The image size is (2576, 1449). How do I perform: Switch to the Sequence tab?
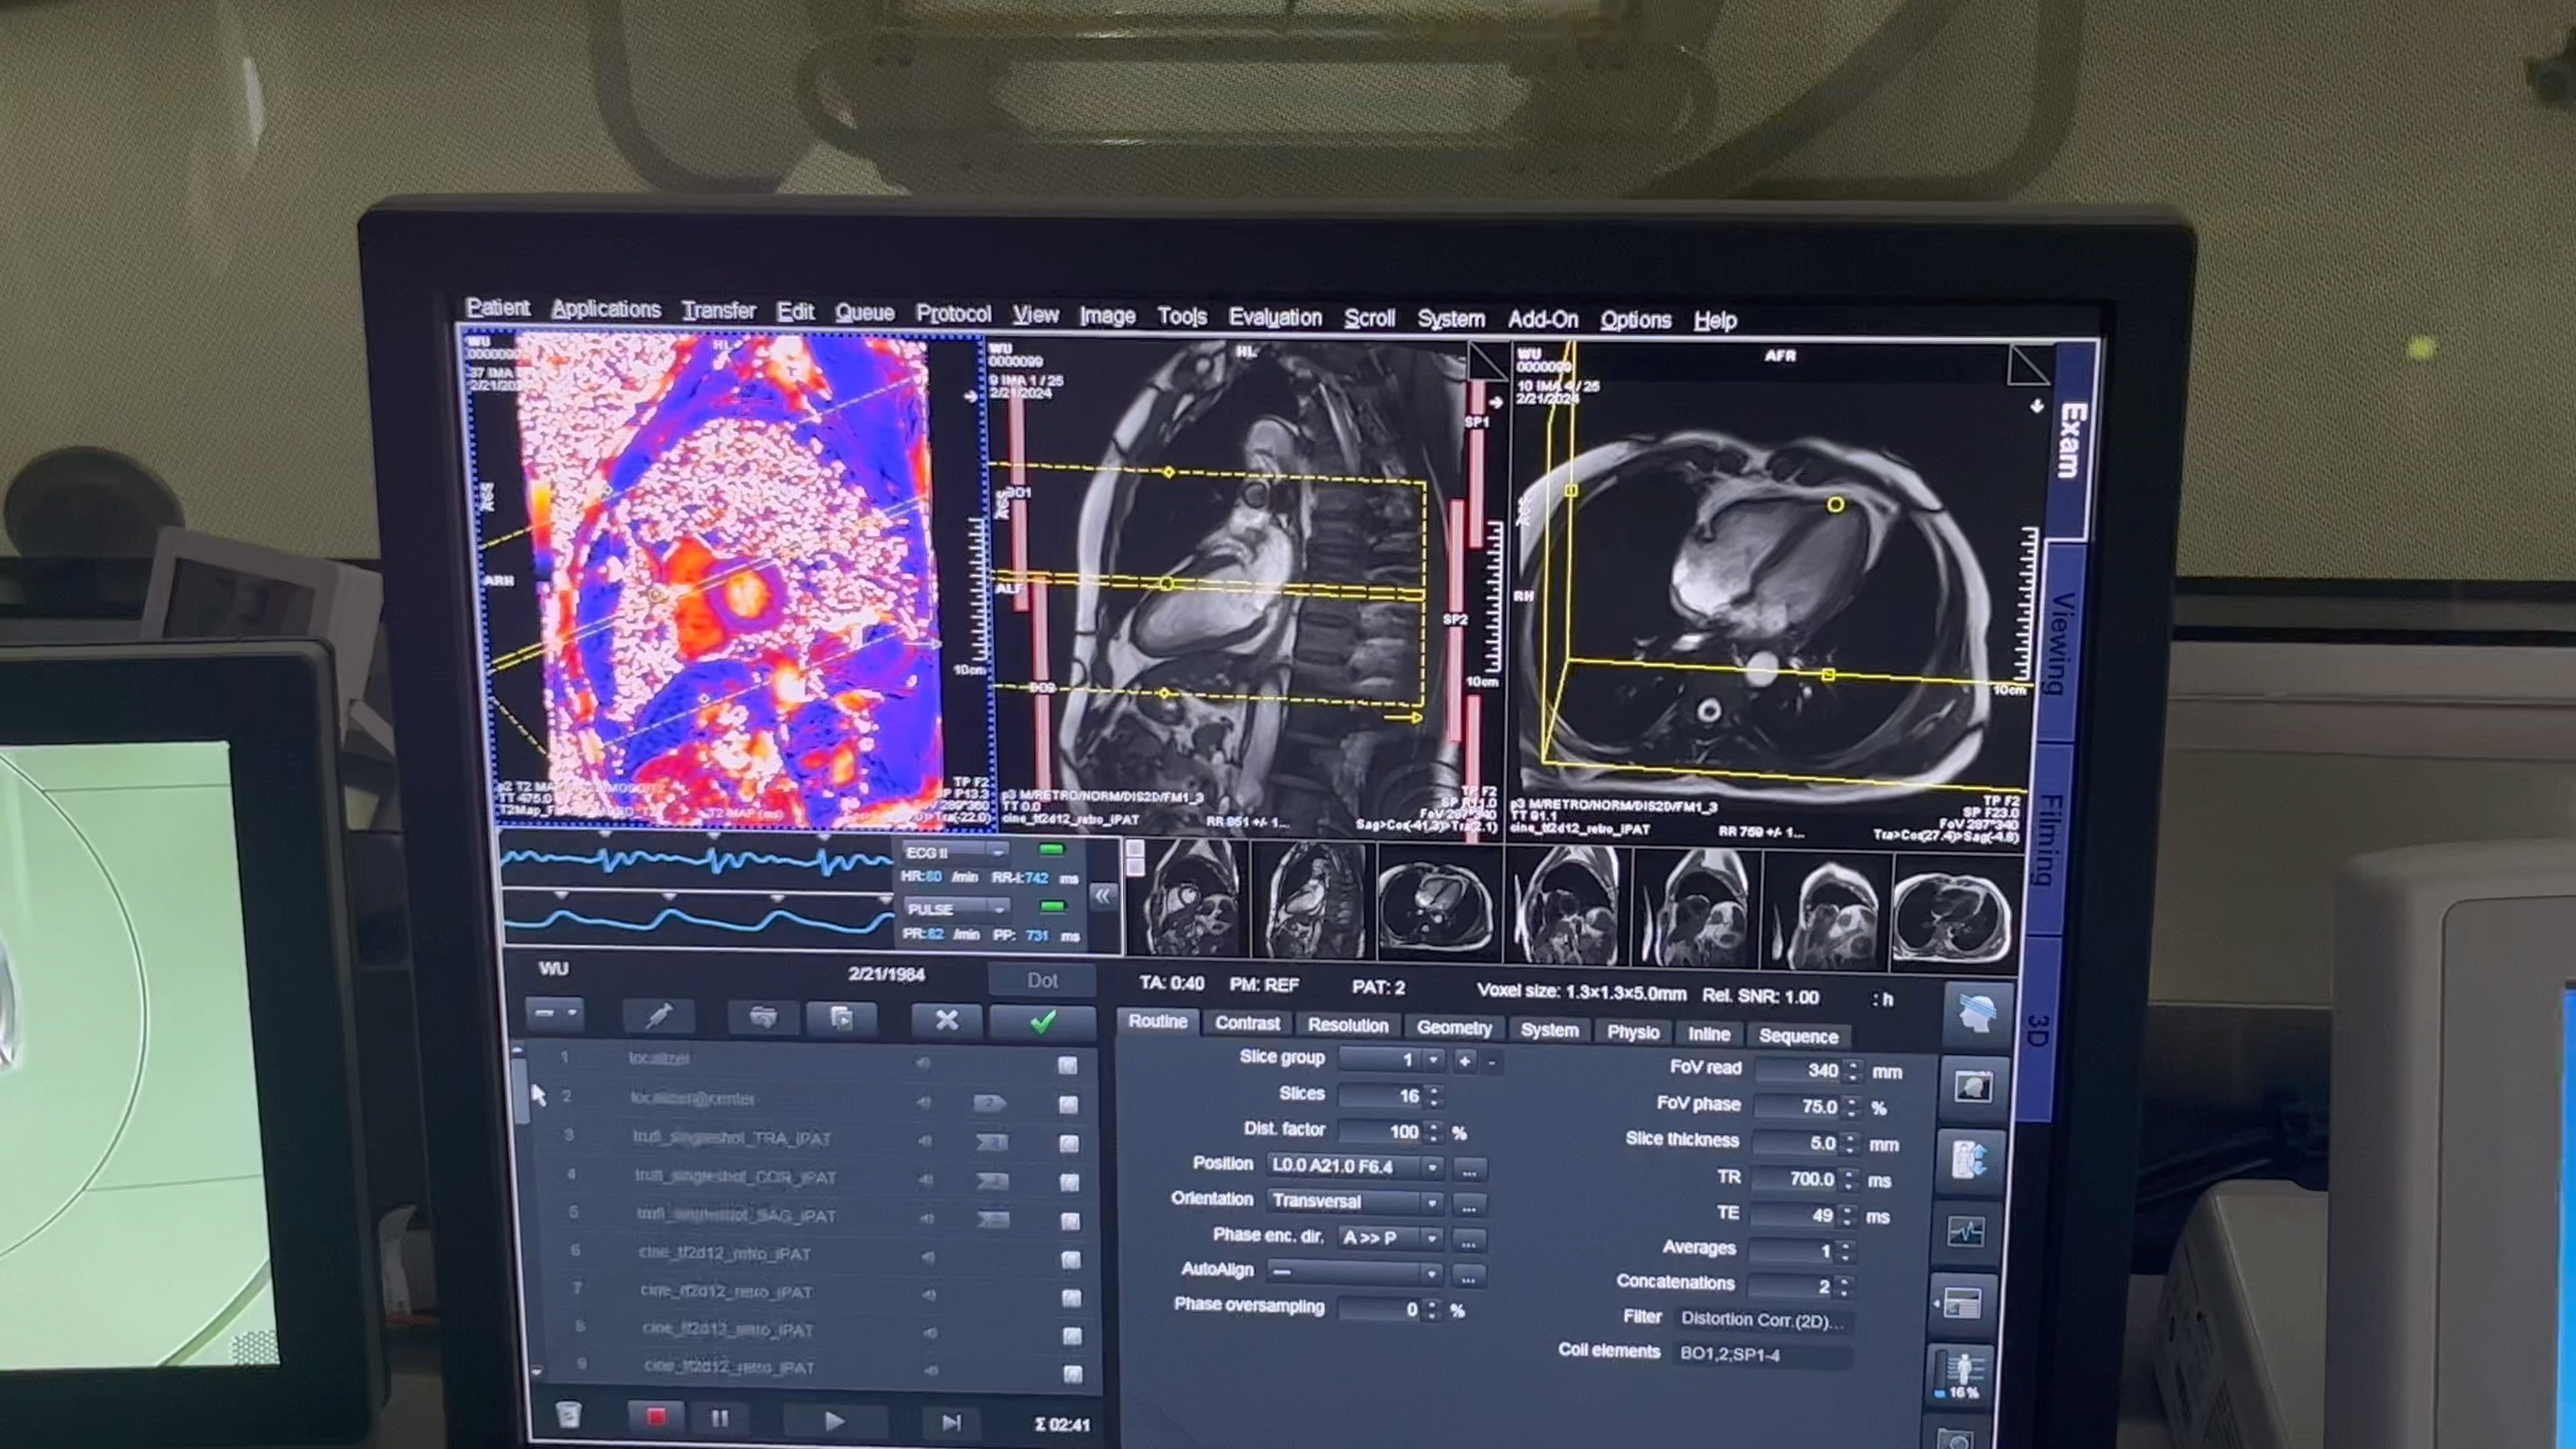pos(1798,1036)
